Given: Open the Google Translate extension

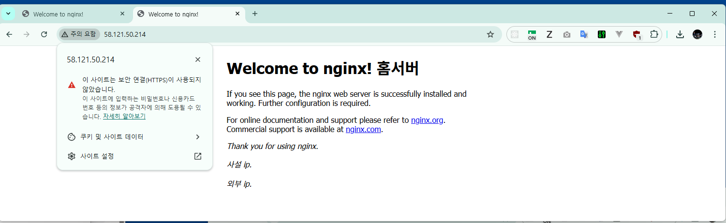Looking at the screenshot, I should (584, 34).
